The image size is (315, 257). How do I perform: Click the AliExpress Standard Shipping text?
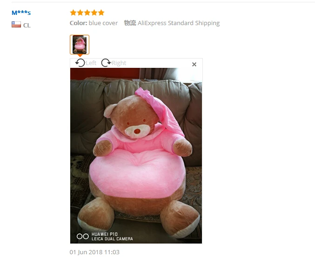(179, 23)
